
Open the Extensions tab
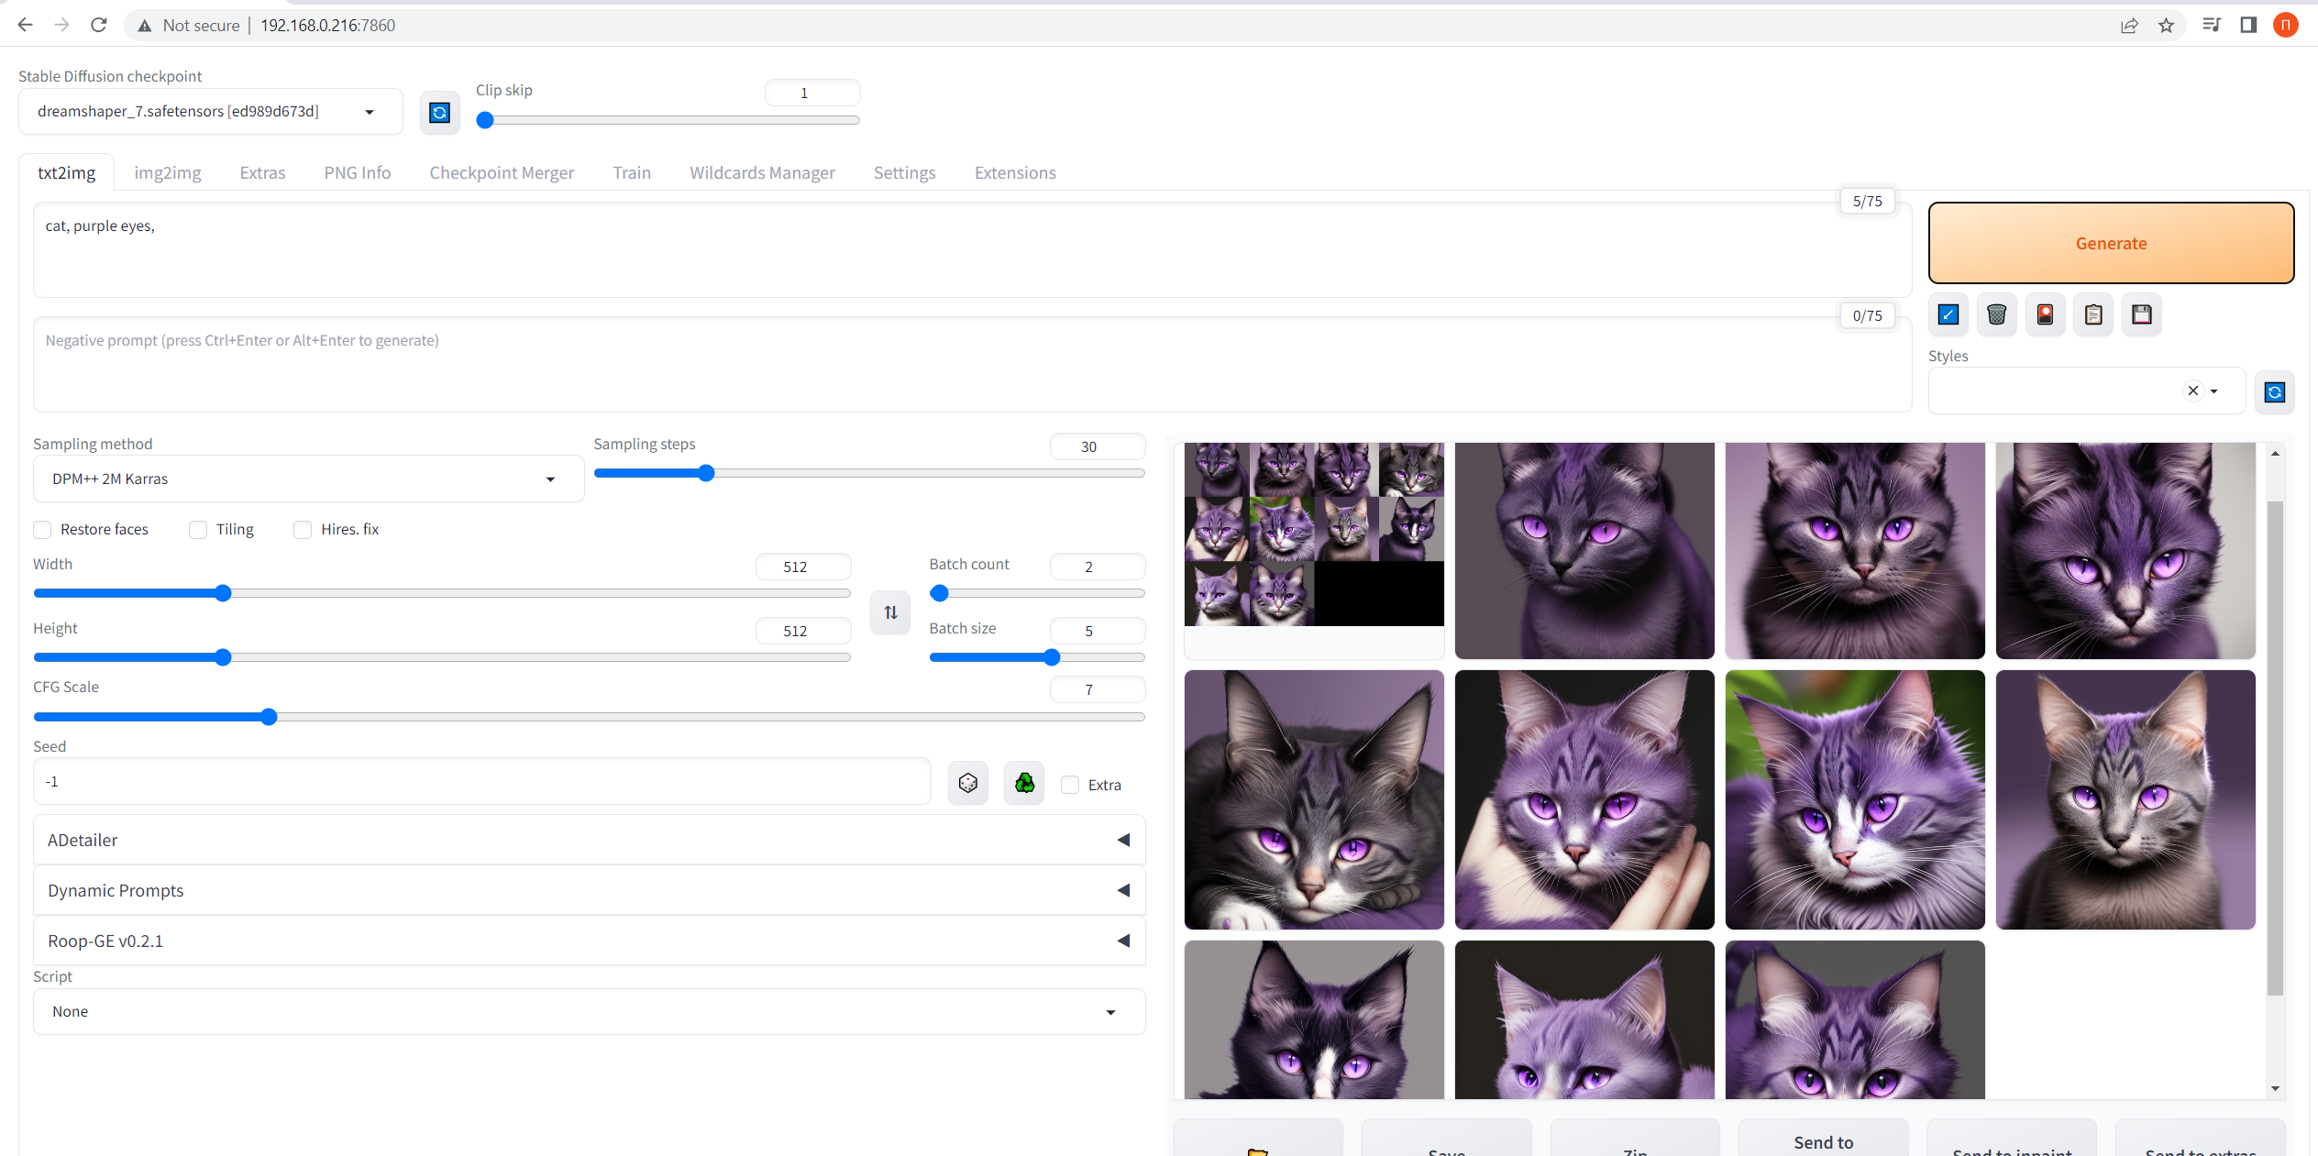pos(1015,172)
